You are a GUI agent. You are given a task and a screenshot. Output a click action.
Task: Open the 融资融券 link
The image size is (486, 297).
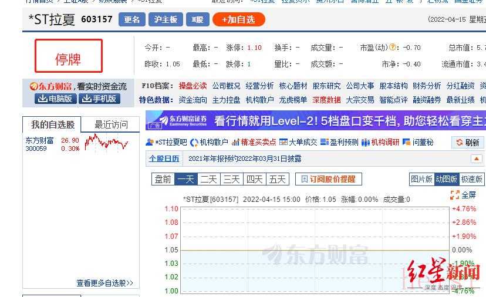pyautogui.click(x=427, y=100)
